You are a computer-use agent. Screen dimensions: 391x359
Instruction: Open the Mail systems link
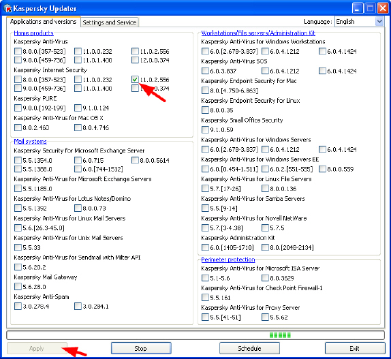click(30, 142)
